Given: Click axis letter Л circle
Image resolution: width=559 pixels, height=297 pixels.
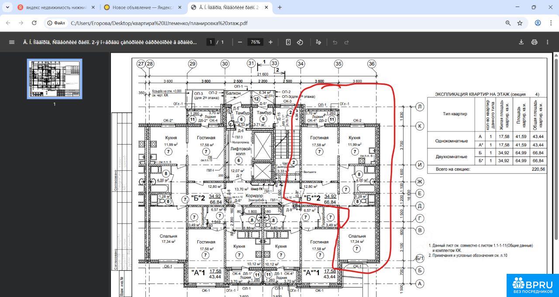Looking at the screenshot, I should (420, 107).
